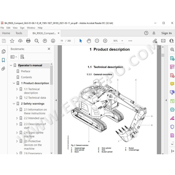The width and height of the screenshot is (175, 175).
Task: Collapse 1 Product description bookmark
Action: point(14,83)
